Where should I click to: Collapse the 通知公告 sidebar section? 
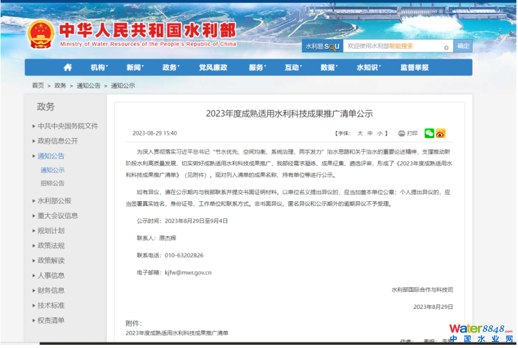(x=51, y=156)
